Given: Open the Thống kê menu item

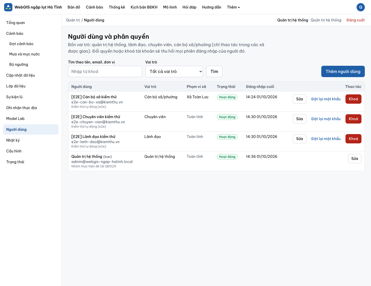Looking at the screenshot, I should 117,7.
